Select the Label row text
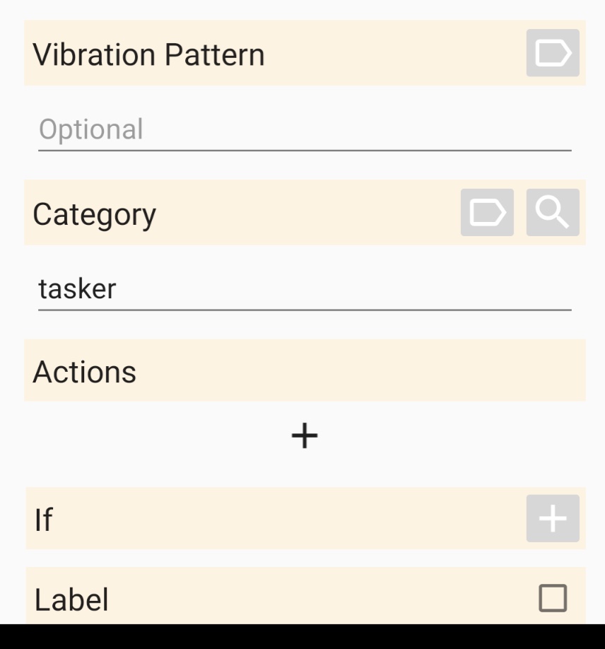The width and height of the screenshot is (605, 649). pos(71,600)
